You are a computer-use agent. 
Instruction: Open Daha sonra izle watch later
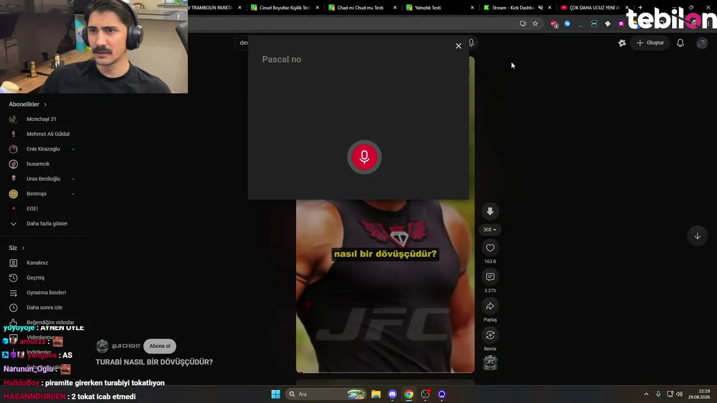pos(44,307)
